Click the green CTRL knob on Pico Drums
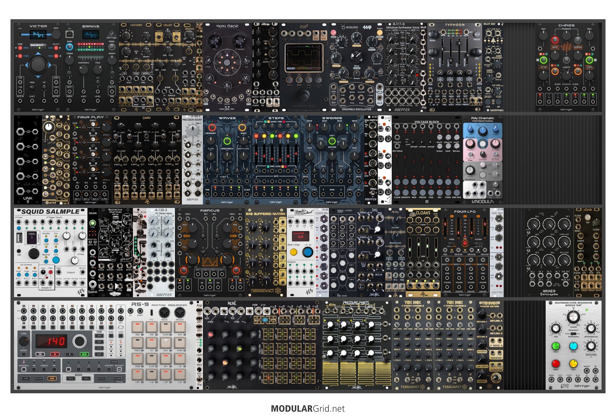This screenshot has height=416, width=616. 93,223
